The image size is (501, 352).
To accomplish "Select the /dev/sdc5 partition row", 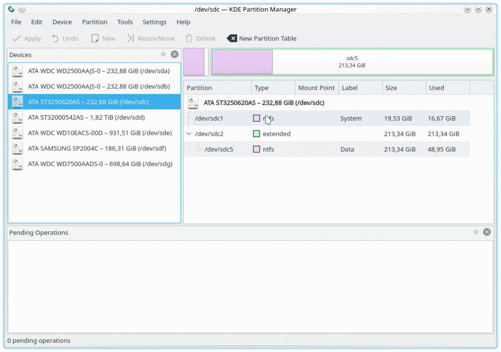I will (x=327, y=149).
